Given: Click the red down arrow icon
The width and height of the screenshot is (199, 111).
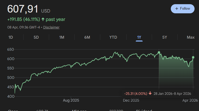Looking at the screenshot, I should [x=150, y=93].
